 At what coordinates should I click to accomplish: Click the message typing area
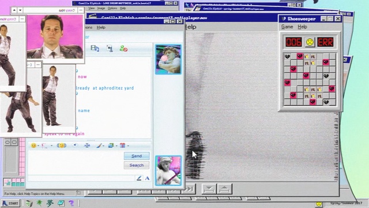[76, 162]
